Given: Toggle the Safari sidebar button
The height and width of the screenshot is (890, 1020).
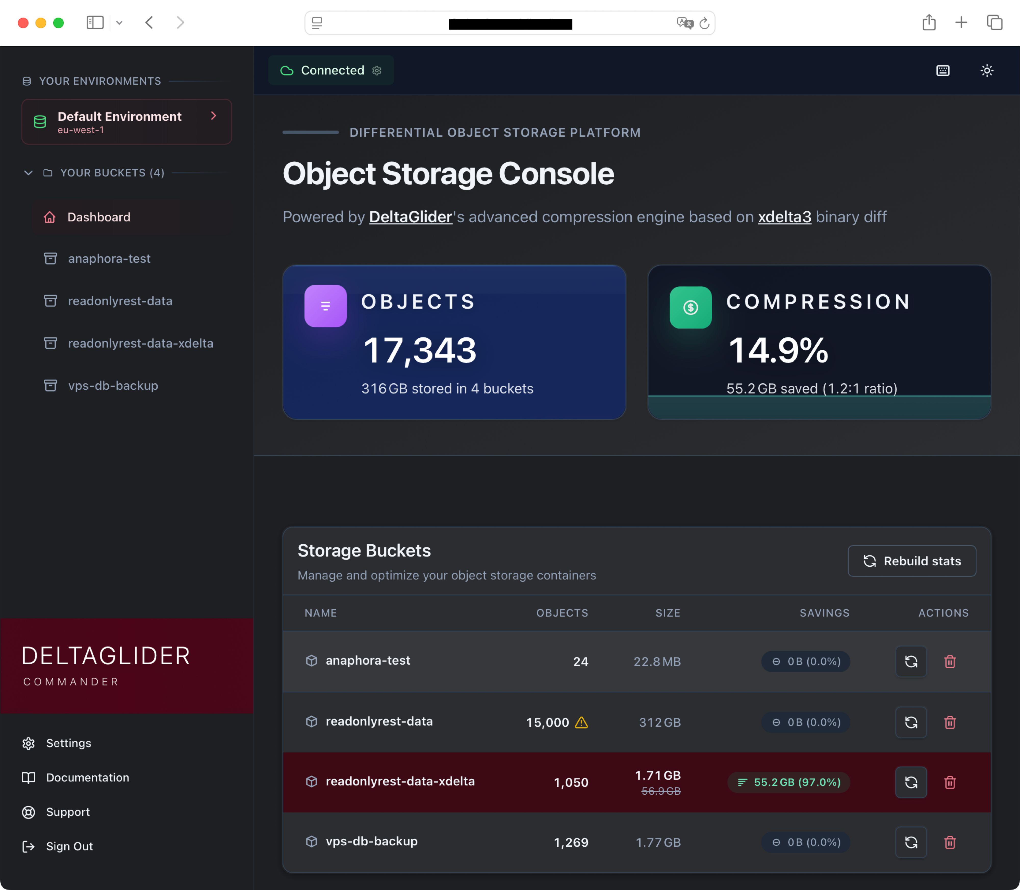Looking at the screenshot, I should (x=95, y=23).
